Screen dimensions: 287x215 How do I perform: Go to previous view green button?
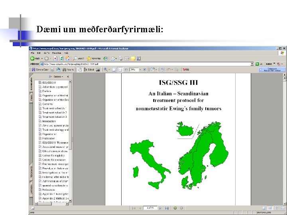[175, 208]
